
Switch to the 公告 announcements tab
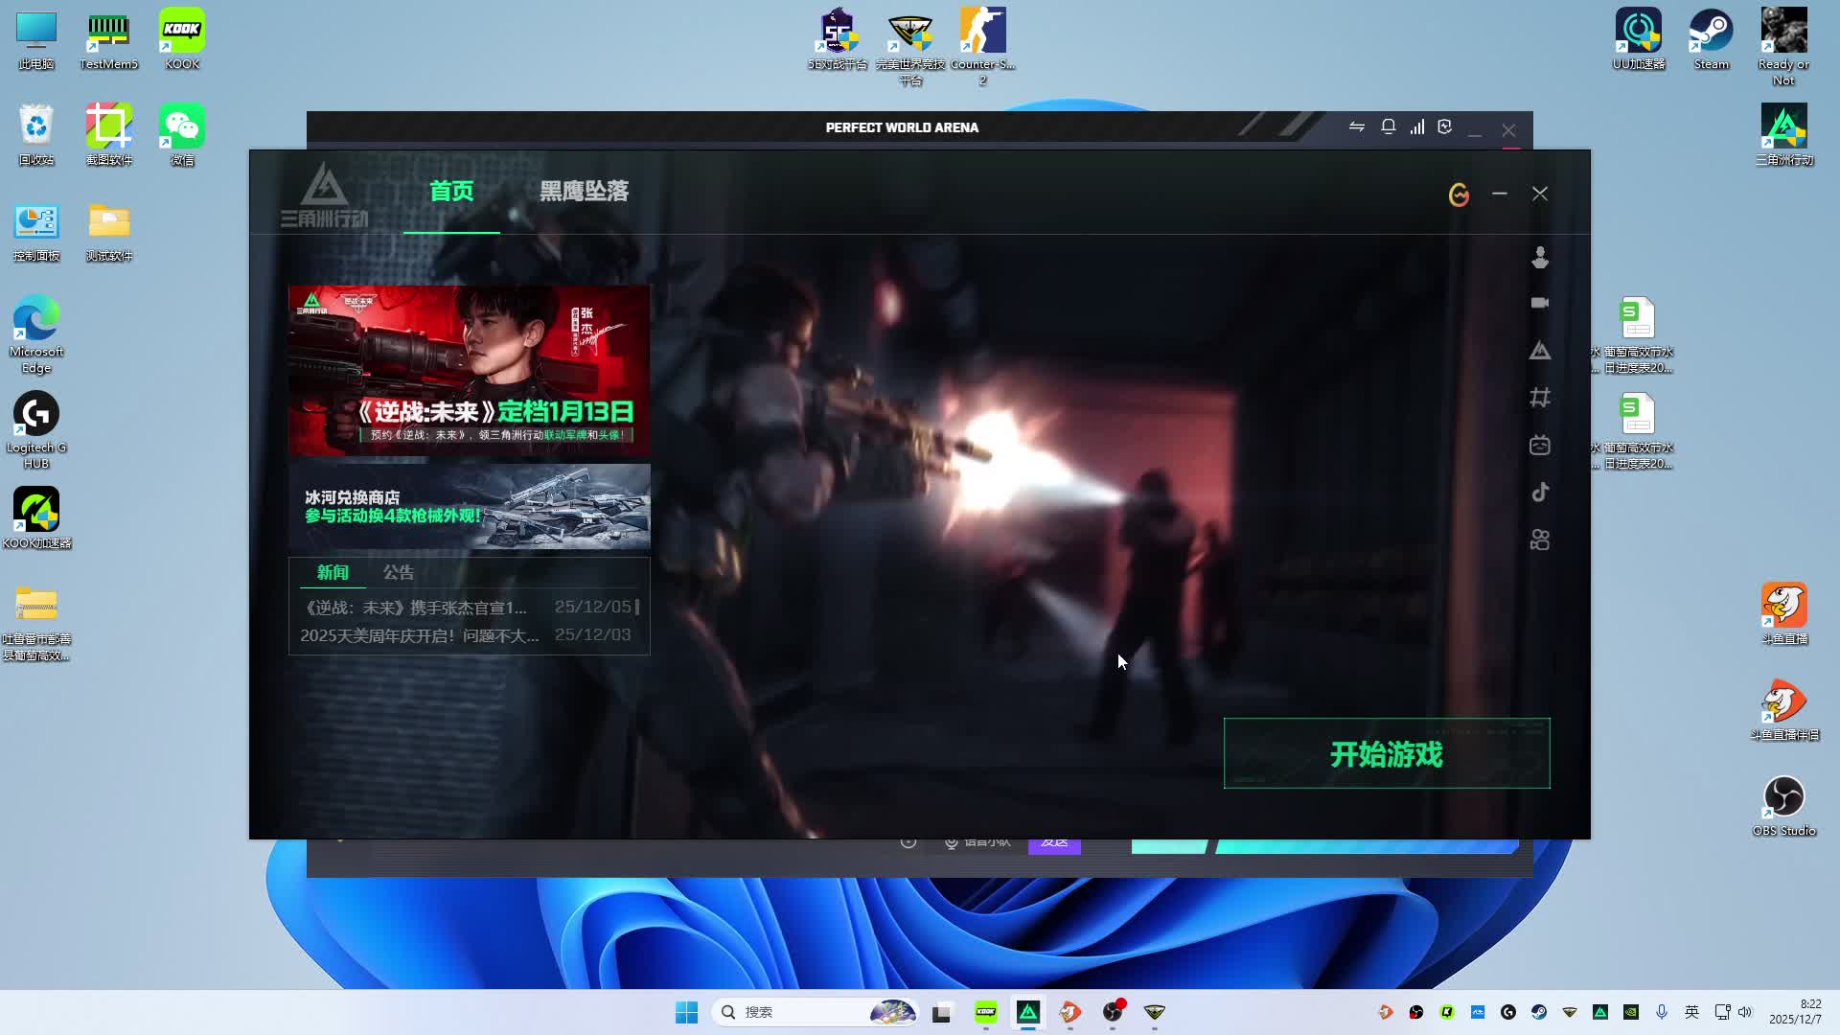point(399,572)
